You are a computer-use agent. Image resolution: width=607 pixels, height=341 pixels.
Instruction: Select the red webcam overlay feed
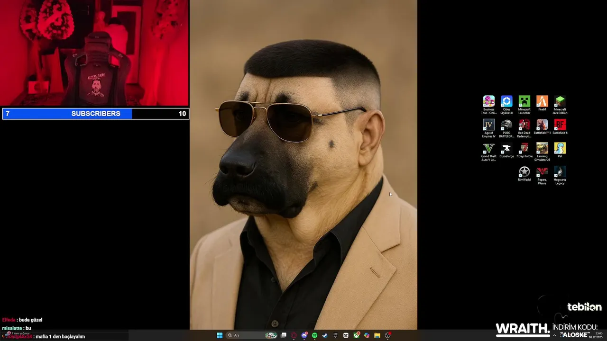click(x=94, y=53)
